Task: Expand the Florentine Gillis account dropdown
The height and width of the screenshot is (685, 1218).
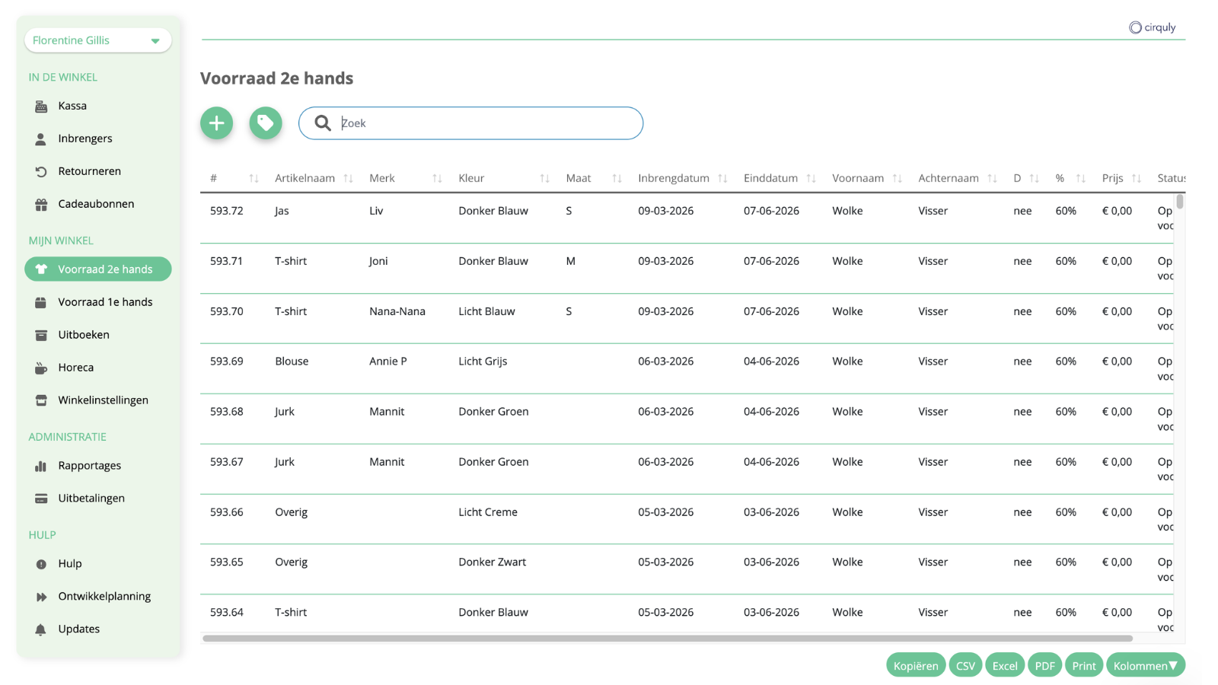Action: (98, 40)
